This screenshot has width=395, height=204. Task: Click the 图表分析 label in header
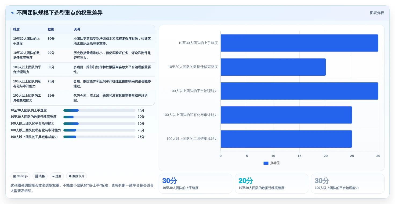point(377,13)
